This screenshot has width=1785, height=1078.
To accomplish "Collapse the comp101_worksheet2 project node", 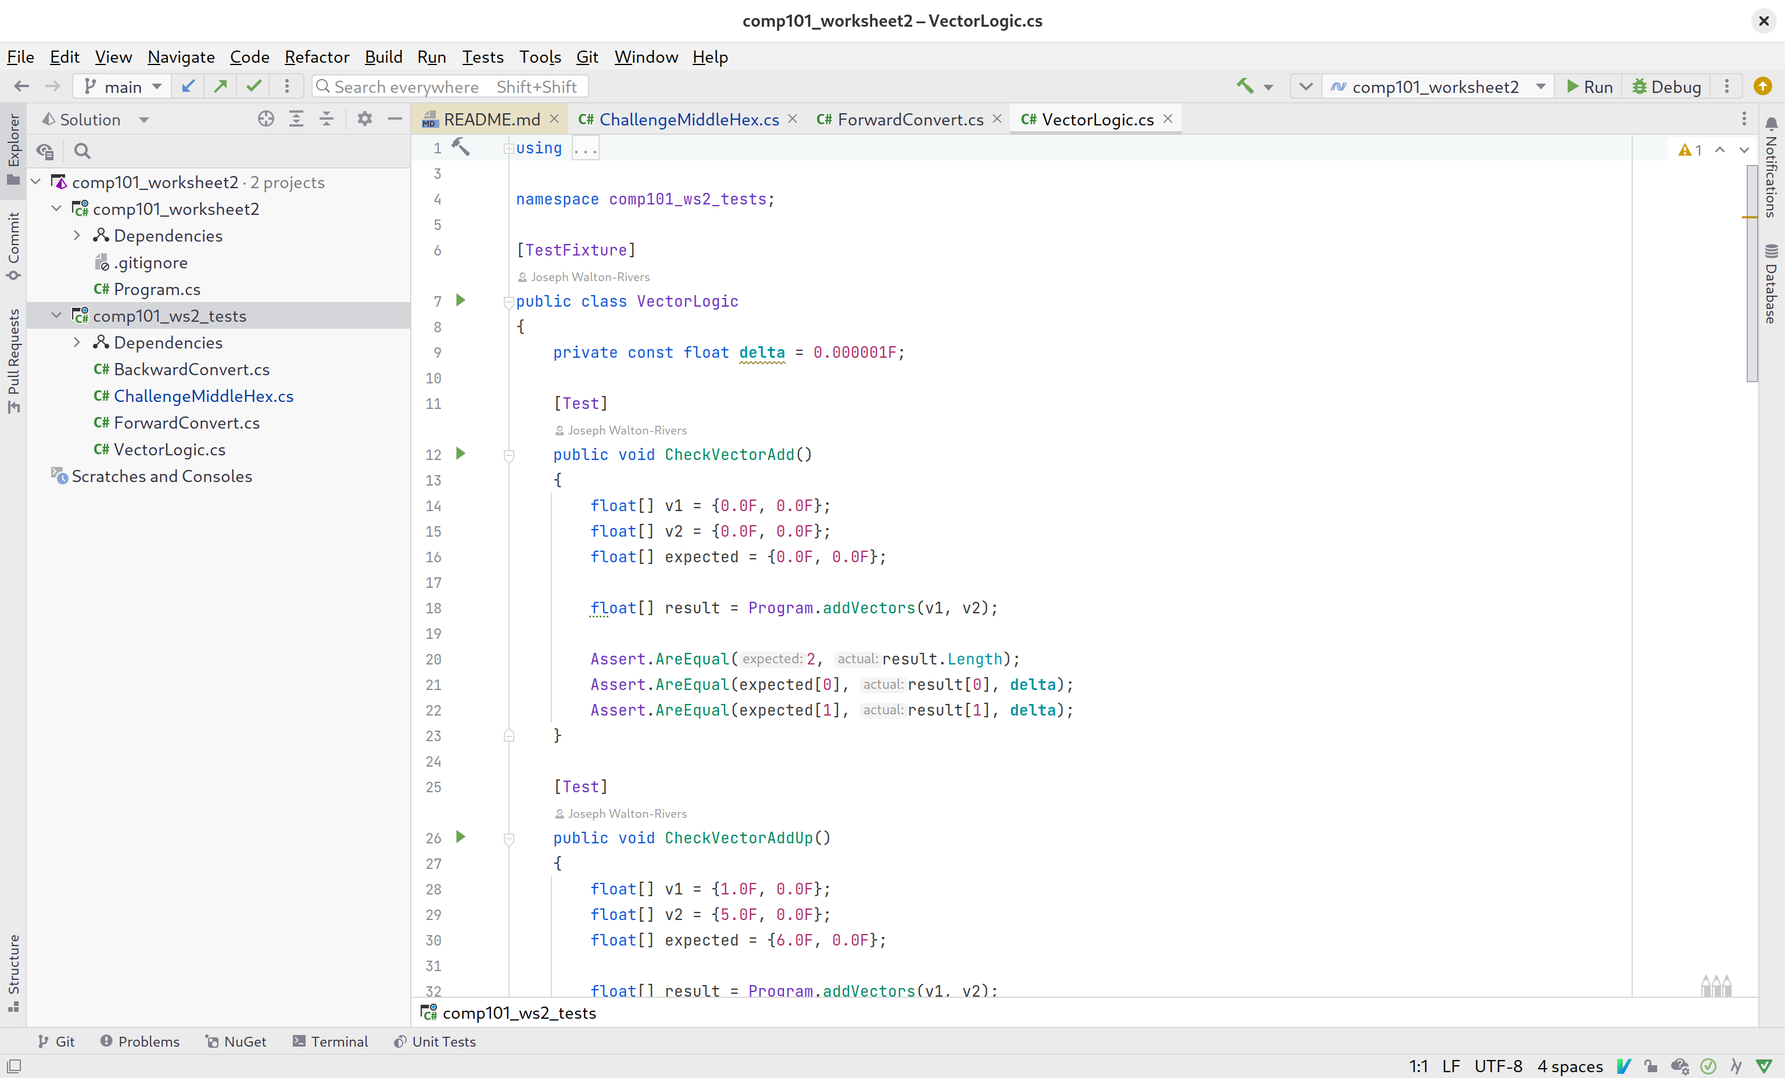I will tap(56, 209).
